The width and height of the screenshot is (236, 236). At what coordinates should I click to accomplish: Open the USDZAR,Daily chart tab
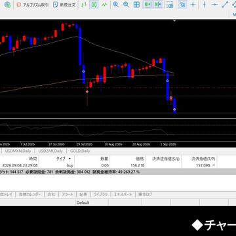click(50, 151)
